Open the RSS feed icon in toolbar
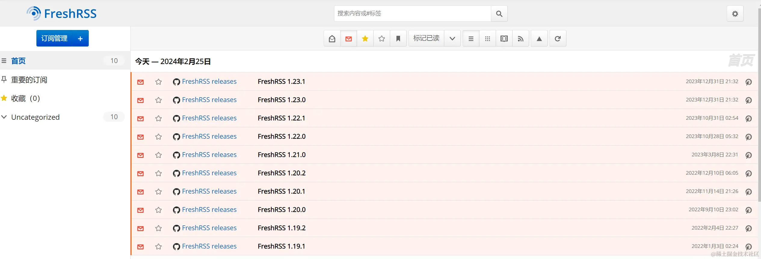 [521, 38]
